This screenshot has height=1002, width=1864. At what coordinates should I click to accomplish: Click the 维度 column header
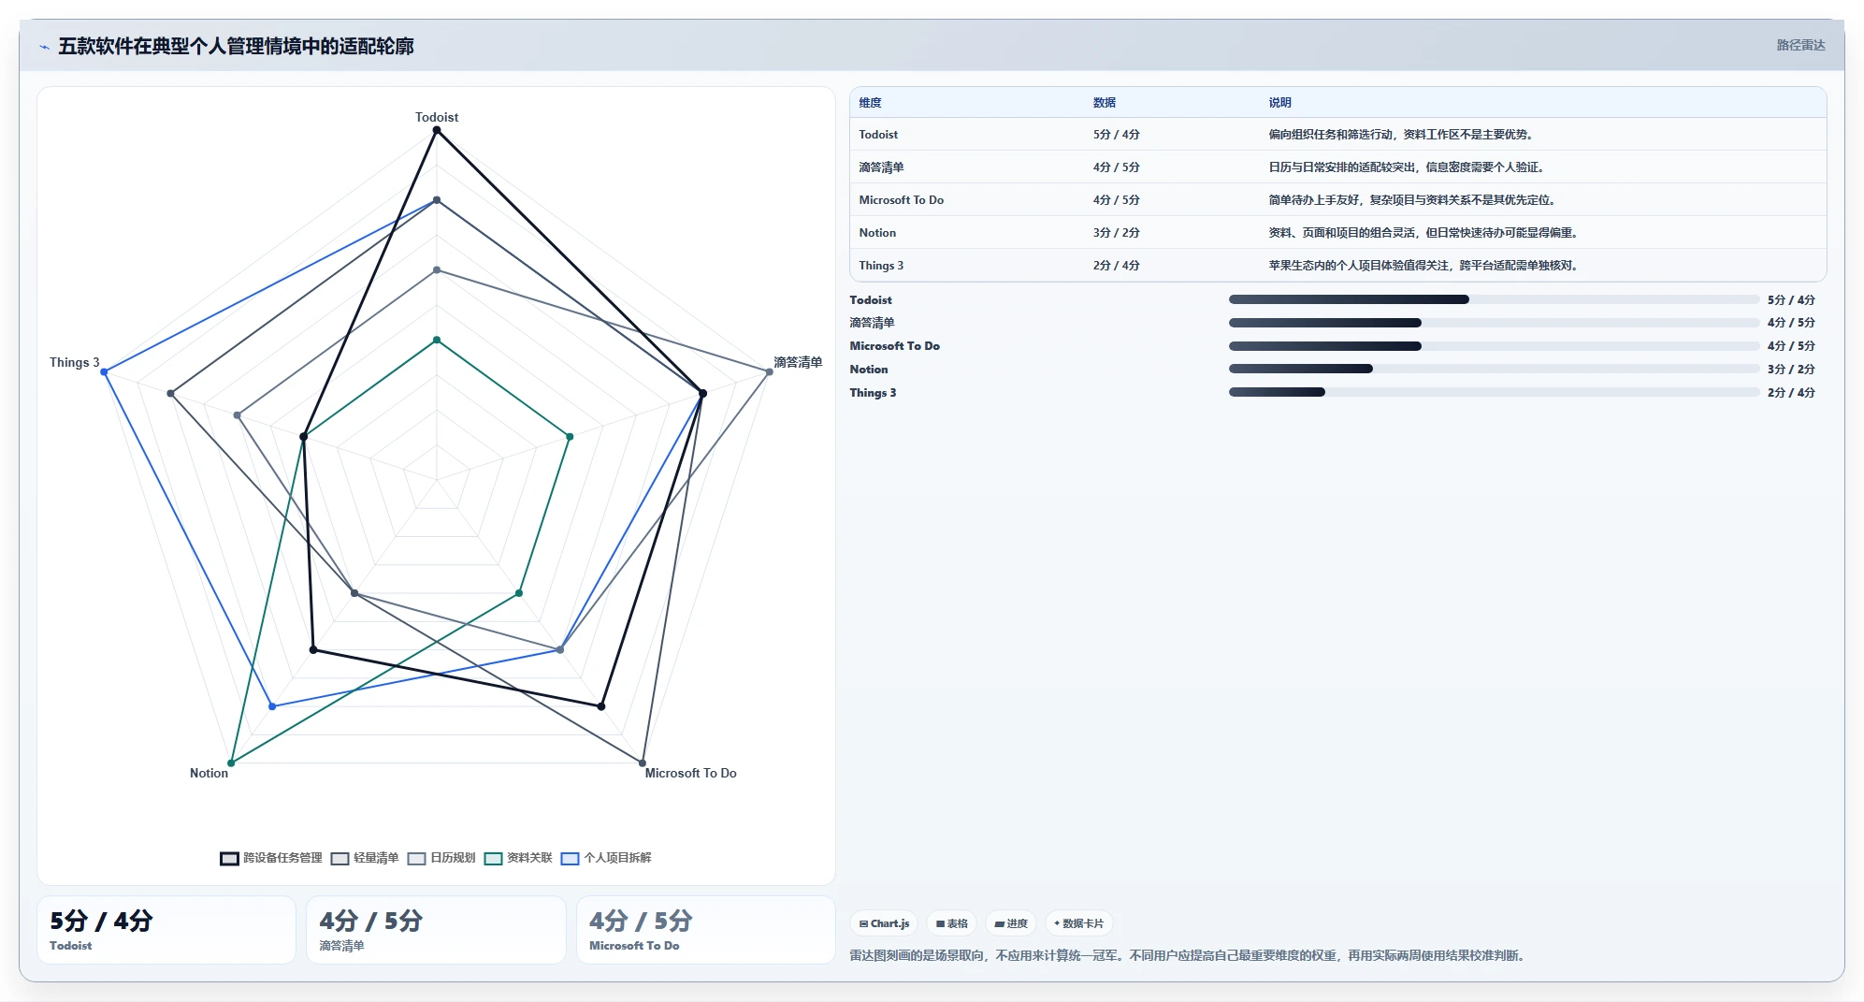tap(870, 103)
